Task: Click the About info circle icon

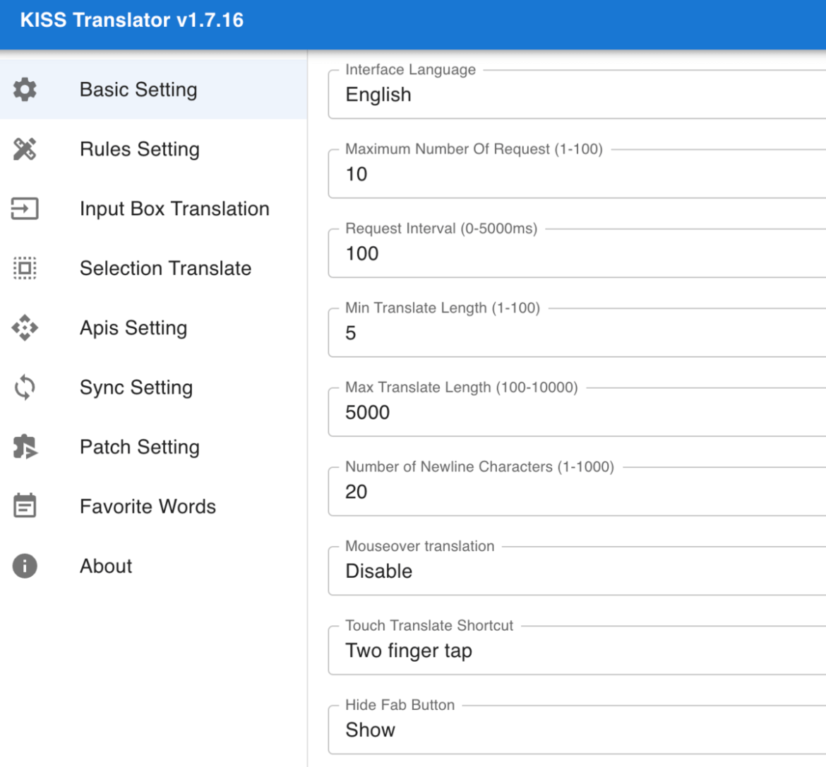Action: pyautogui.click(x=25, y=566)
